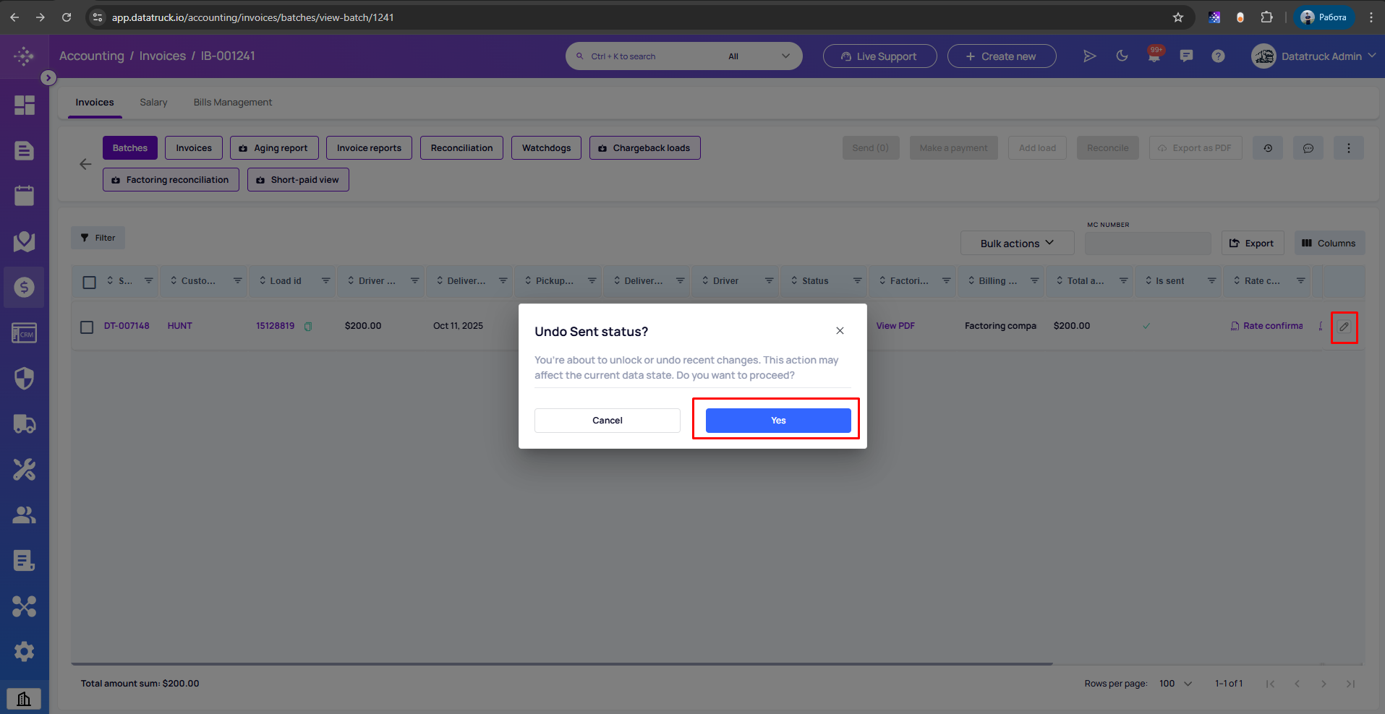Open the All search scope dropdown
The height and width of the screenshot is (714, 1385).
[x=759, y=56]
